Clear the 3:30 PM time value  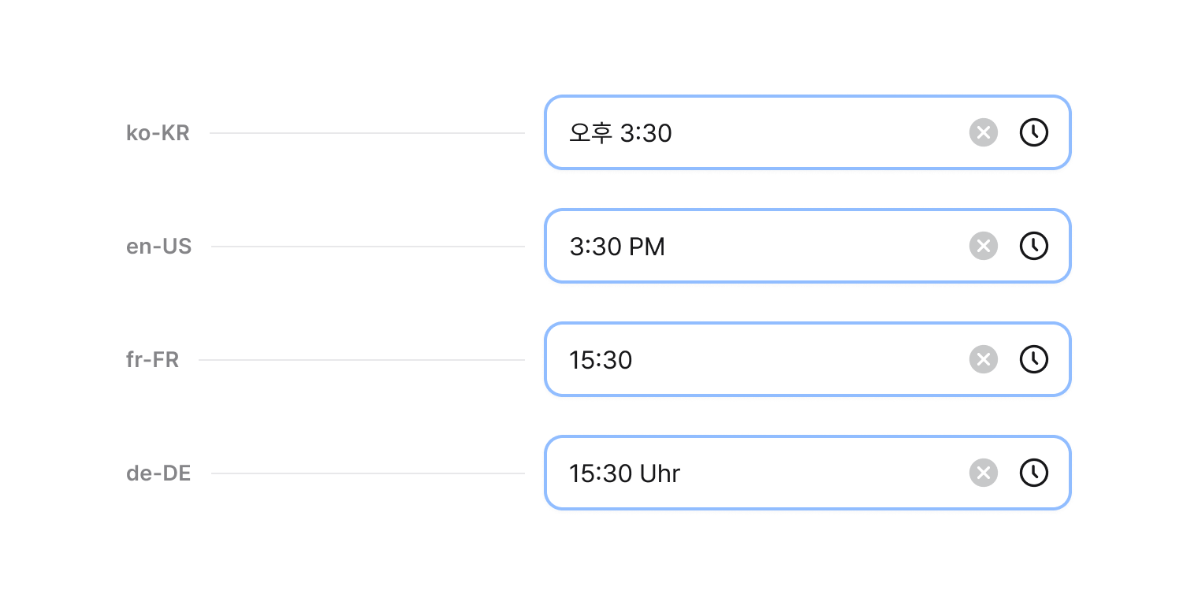[984, 246]
